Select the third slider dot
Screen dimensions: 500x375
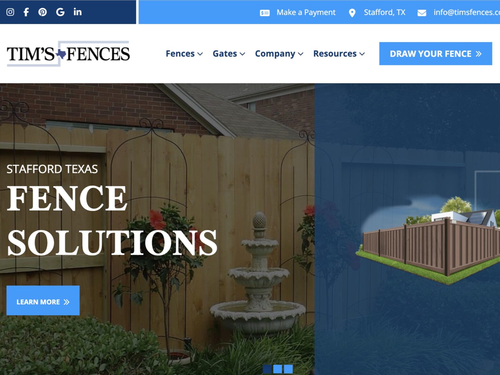288,369
